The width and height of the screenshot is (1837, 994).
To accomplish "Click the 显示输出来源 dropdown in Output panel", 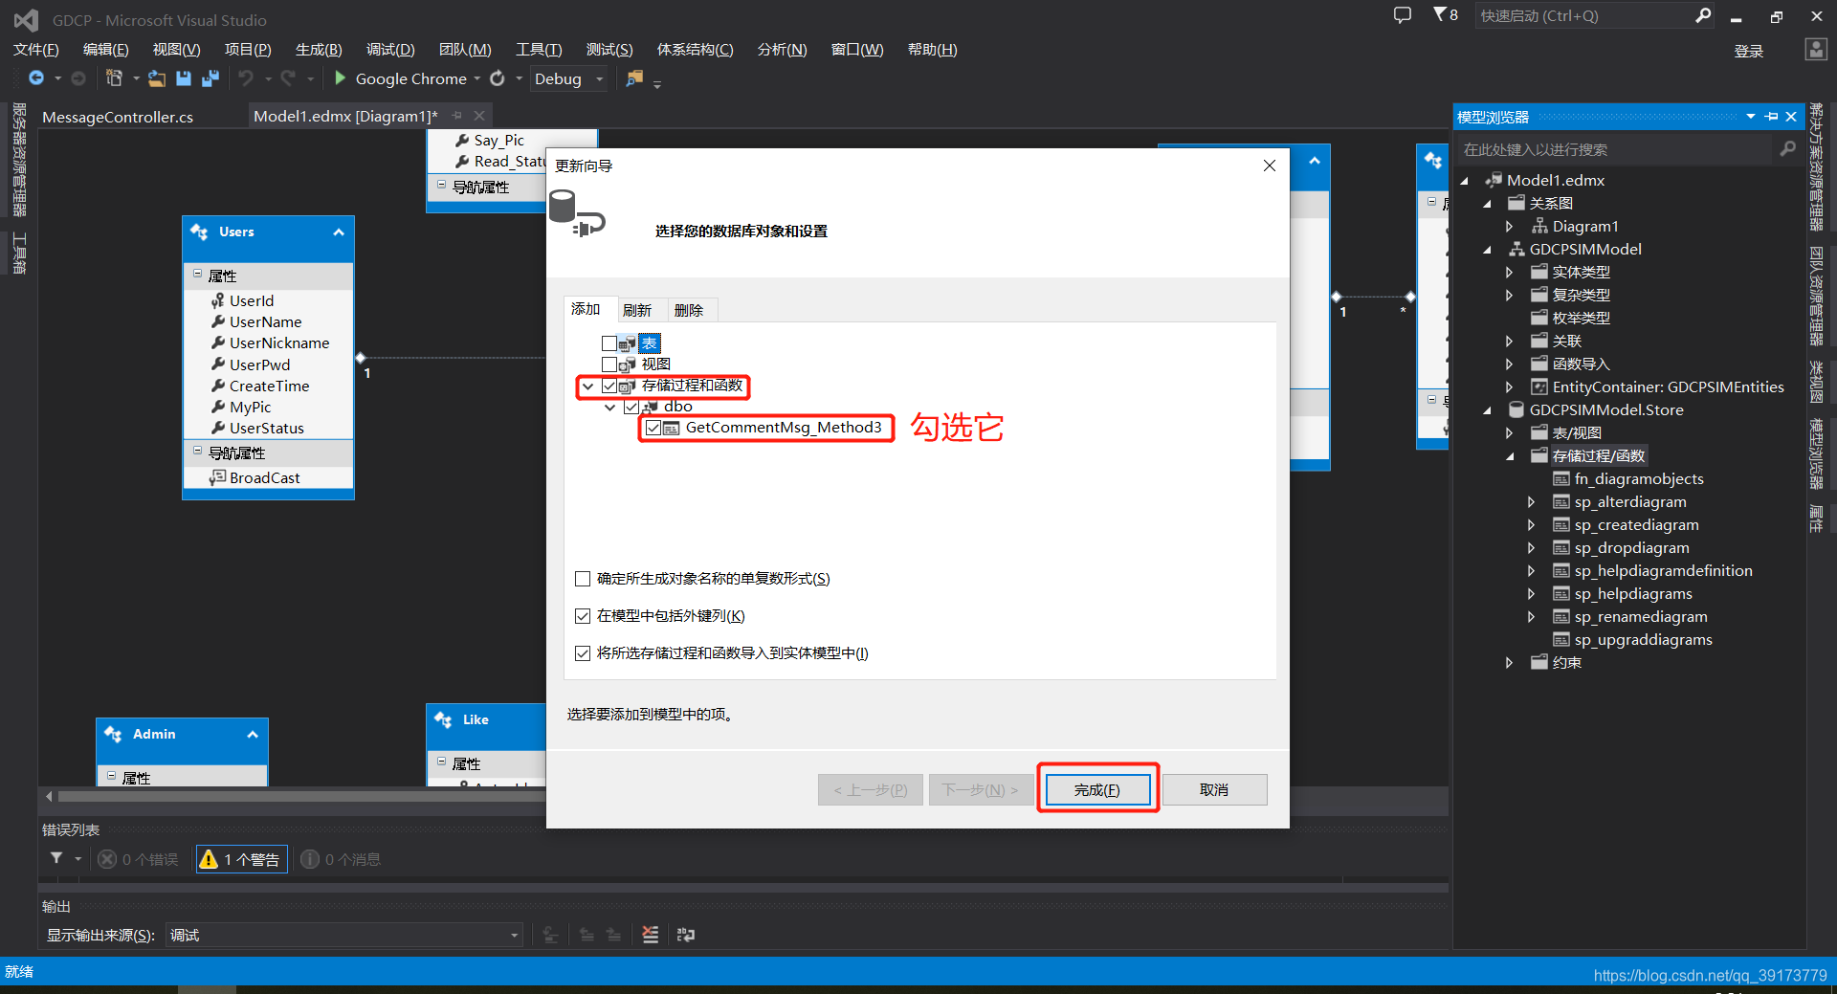I will [513, 935].
